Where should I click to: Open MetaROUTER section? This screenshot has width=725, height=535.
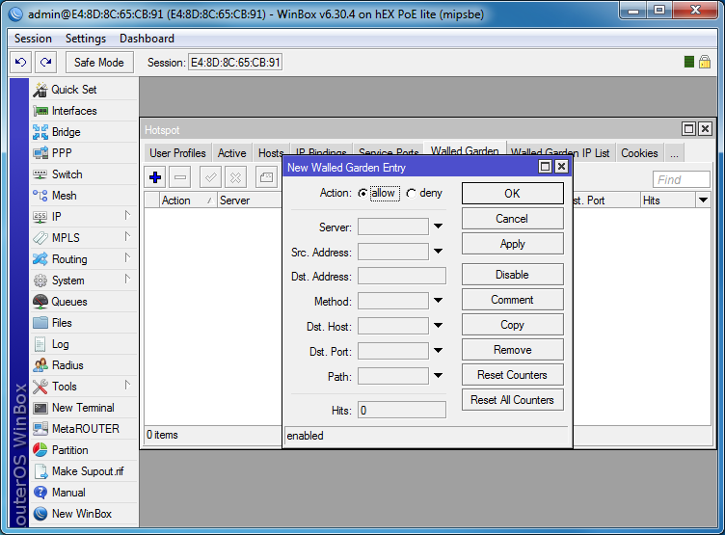(x=84, y=429)
